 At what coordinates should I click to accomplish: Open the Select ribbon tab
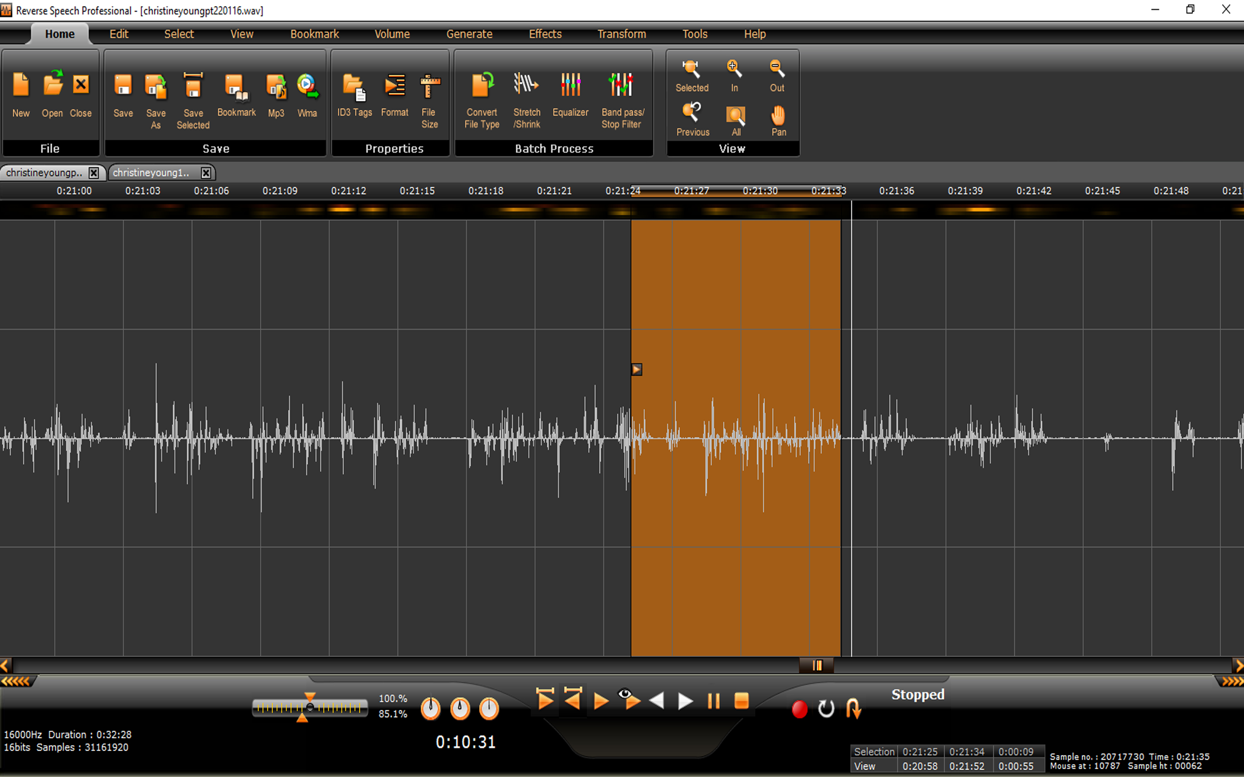pos(179,34)
